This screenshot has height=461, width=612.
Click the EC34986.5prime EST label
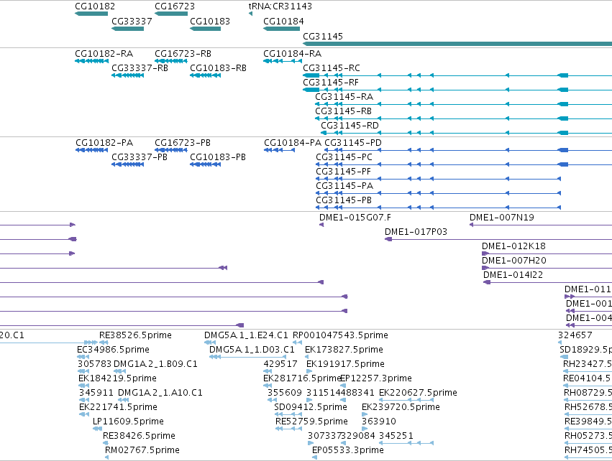point(113,350)
